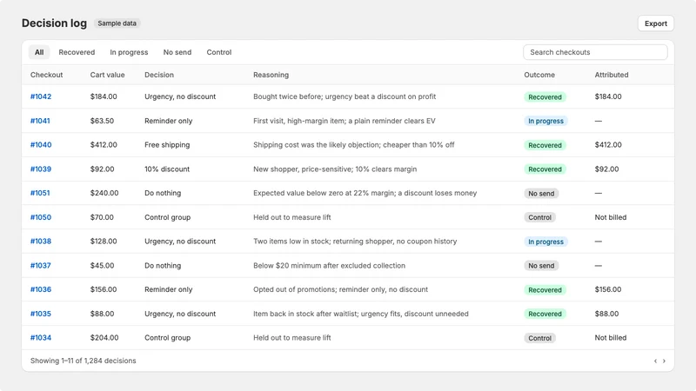Click the Decision column header
696x391 pixels.
(159, 75)
